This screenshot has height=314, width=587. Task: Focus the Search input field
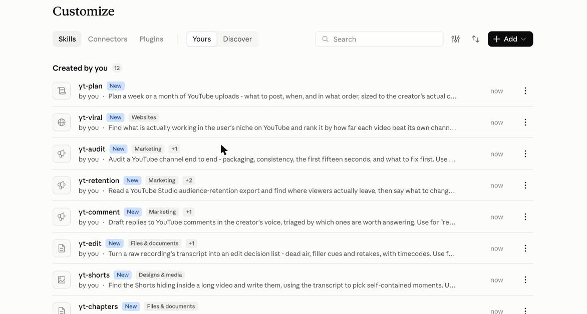tap(379, 39)
